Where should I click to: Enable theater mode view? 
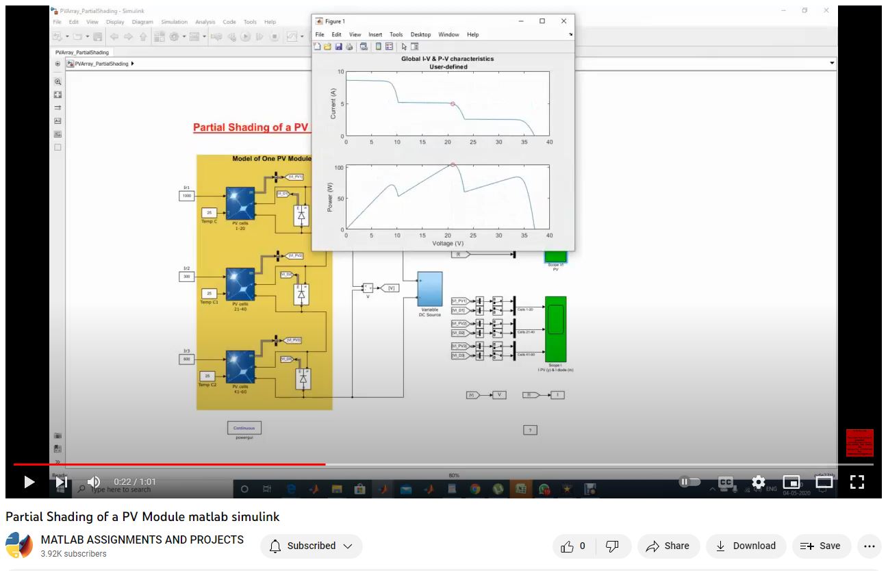(x=824, y=482)
